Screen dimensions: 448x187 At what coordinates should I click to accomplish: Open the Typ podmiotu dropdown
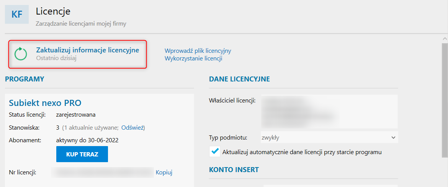tap(329, 138)
